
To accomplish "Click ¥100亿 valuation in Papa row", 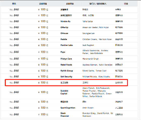I will (43, 52).
